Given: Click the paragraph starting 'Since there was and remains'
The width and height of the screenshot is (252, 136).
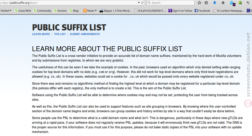Looking at the screenshot, I should pos(136,86).
